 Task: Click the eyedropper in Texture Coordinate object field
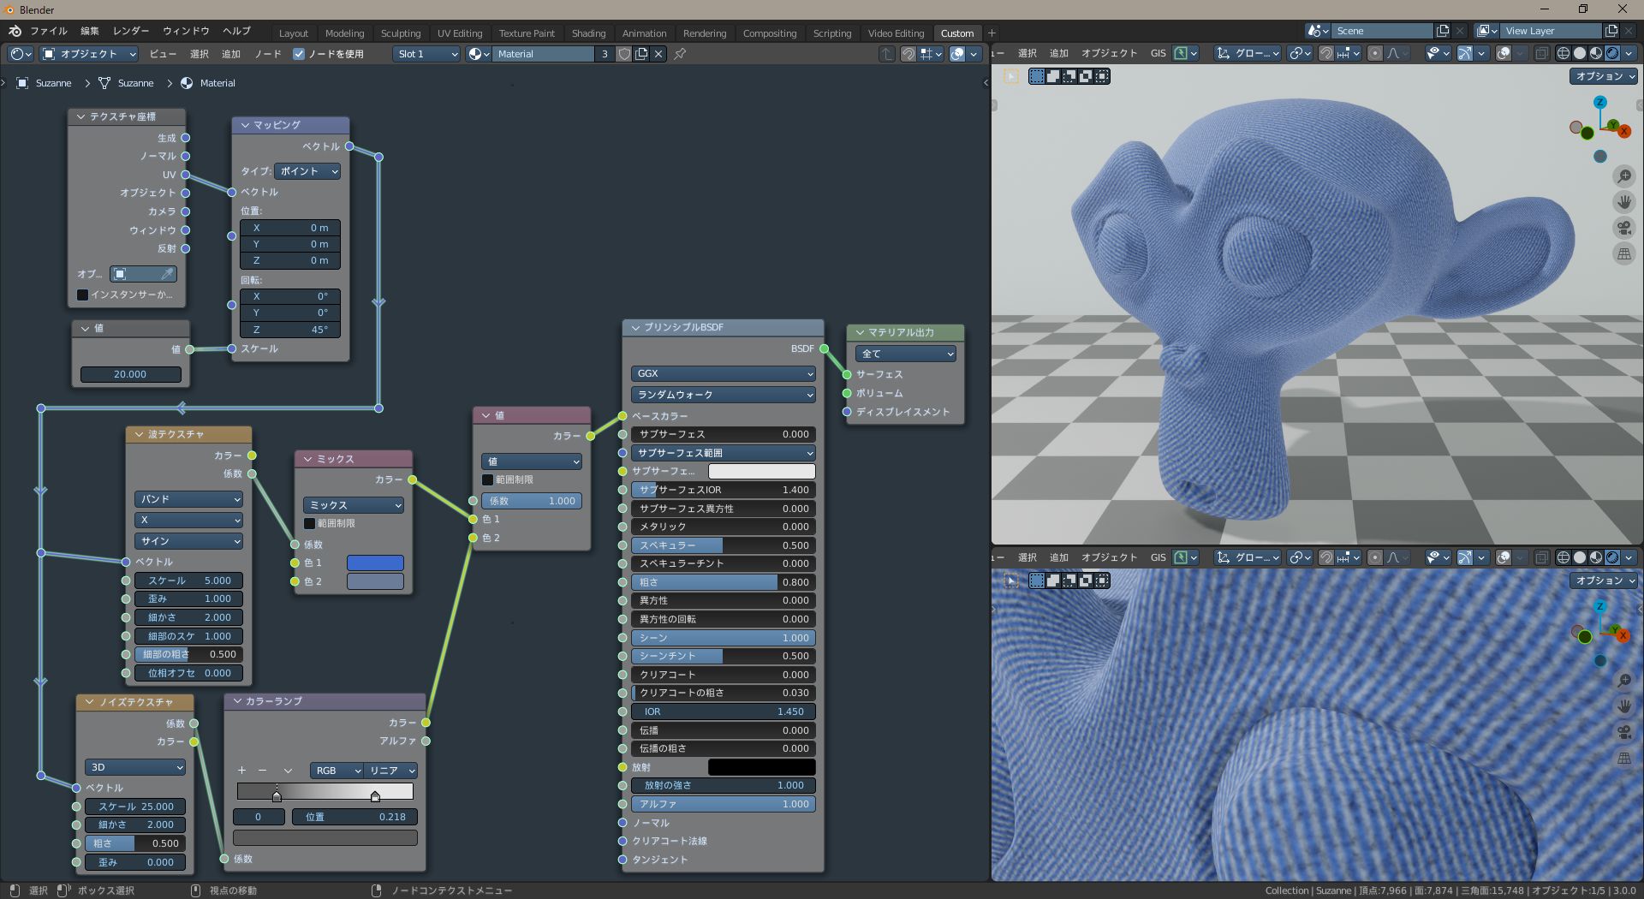pos(168,274)
